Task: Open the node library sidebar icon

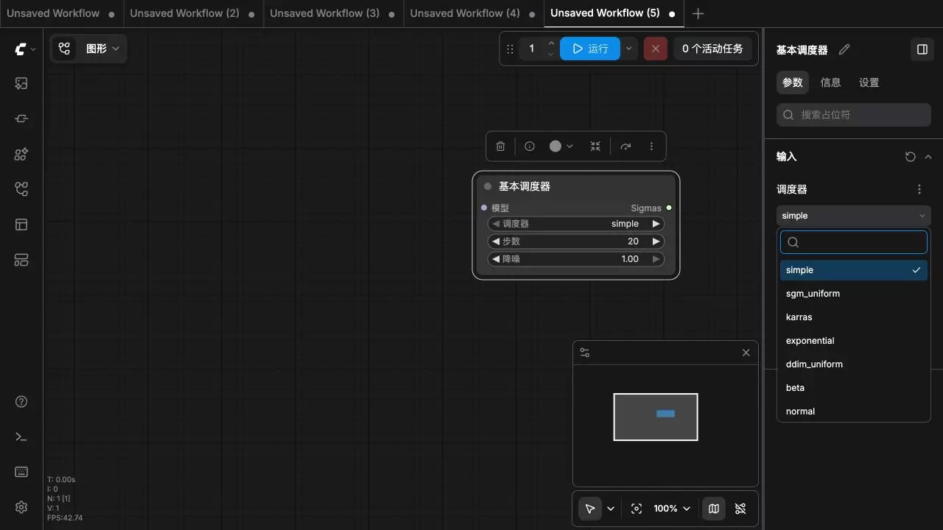Action: pos(21,119)
